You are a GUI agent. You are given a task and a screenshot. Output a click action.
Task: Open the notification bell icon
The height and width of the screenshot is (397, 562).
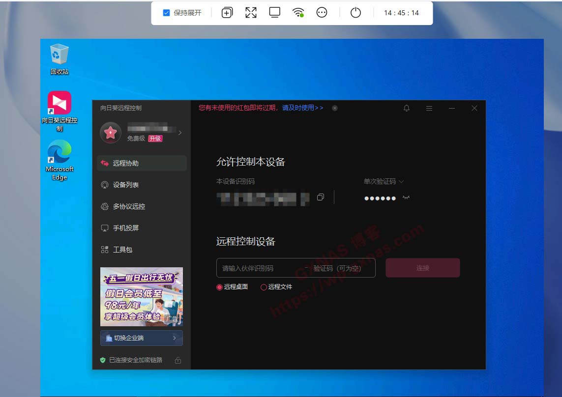pyautogui.click(x=407, y=108)
